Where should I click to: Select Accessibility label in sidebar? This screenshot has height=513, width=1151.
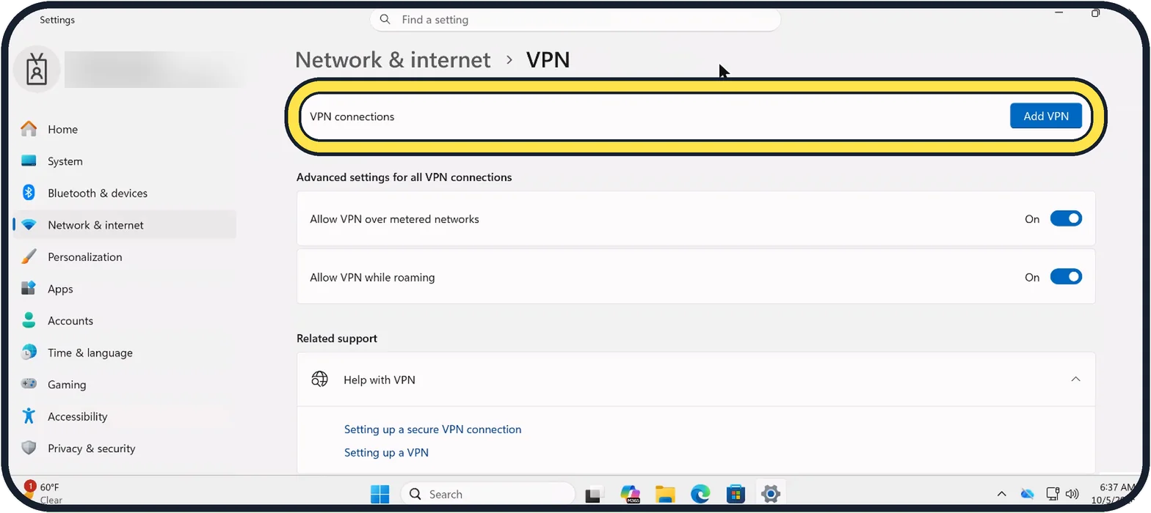(77, 416)
